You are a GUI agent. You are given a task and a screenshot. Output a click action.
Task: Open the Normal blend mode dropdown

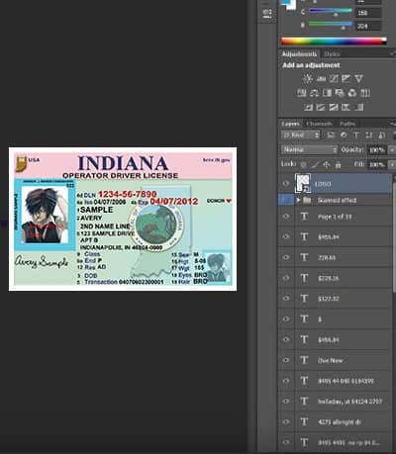pos(310,149)
